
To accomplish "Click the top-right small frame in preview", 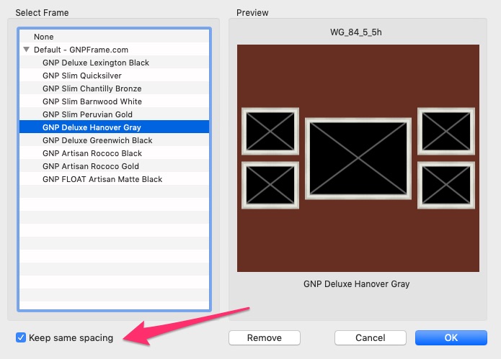I will click(x=445, y=132).
